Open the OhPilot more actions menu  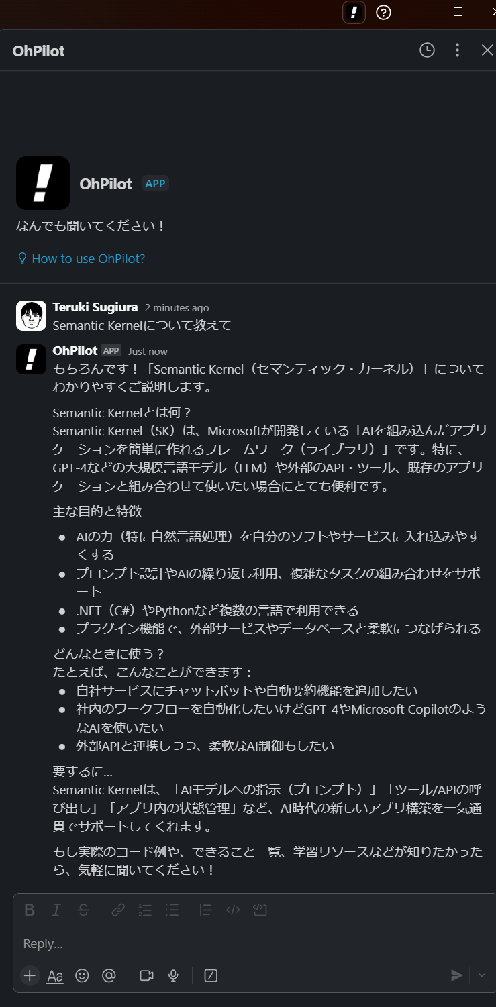click(457, 50)
